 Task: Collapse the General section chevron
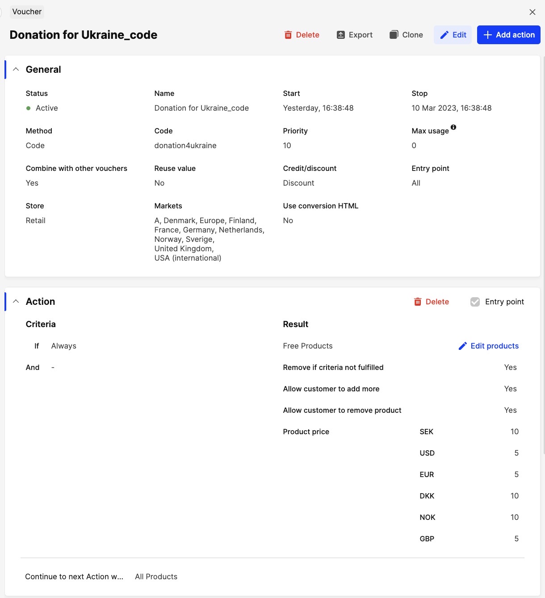point(16,69)
